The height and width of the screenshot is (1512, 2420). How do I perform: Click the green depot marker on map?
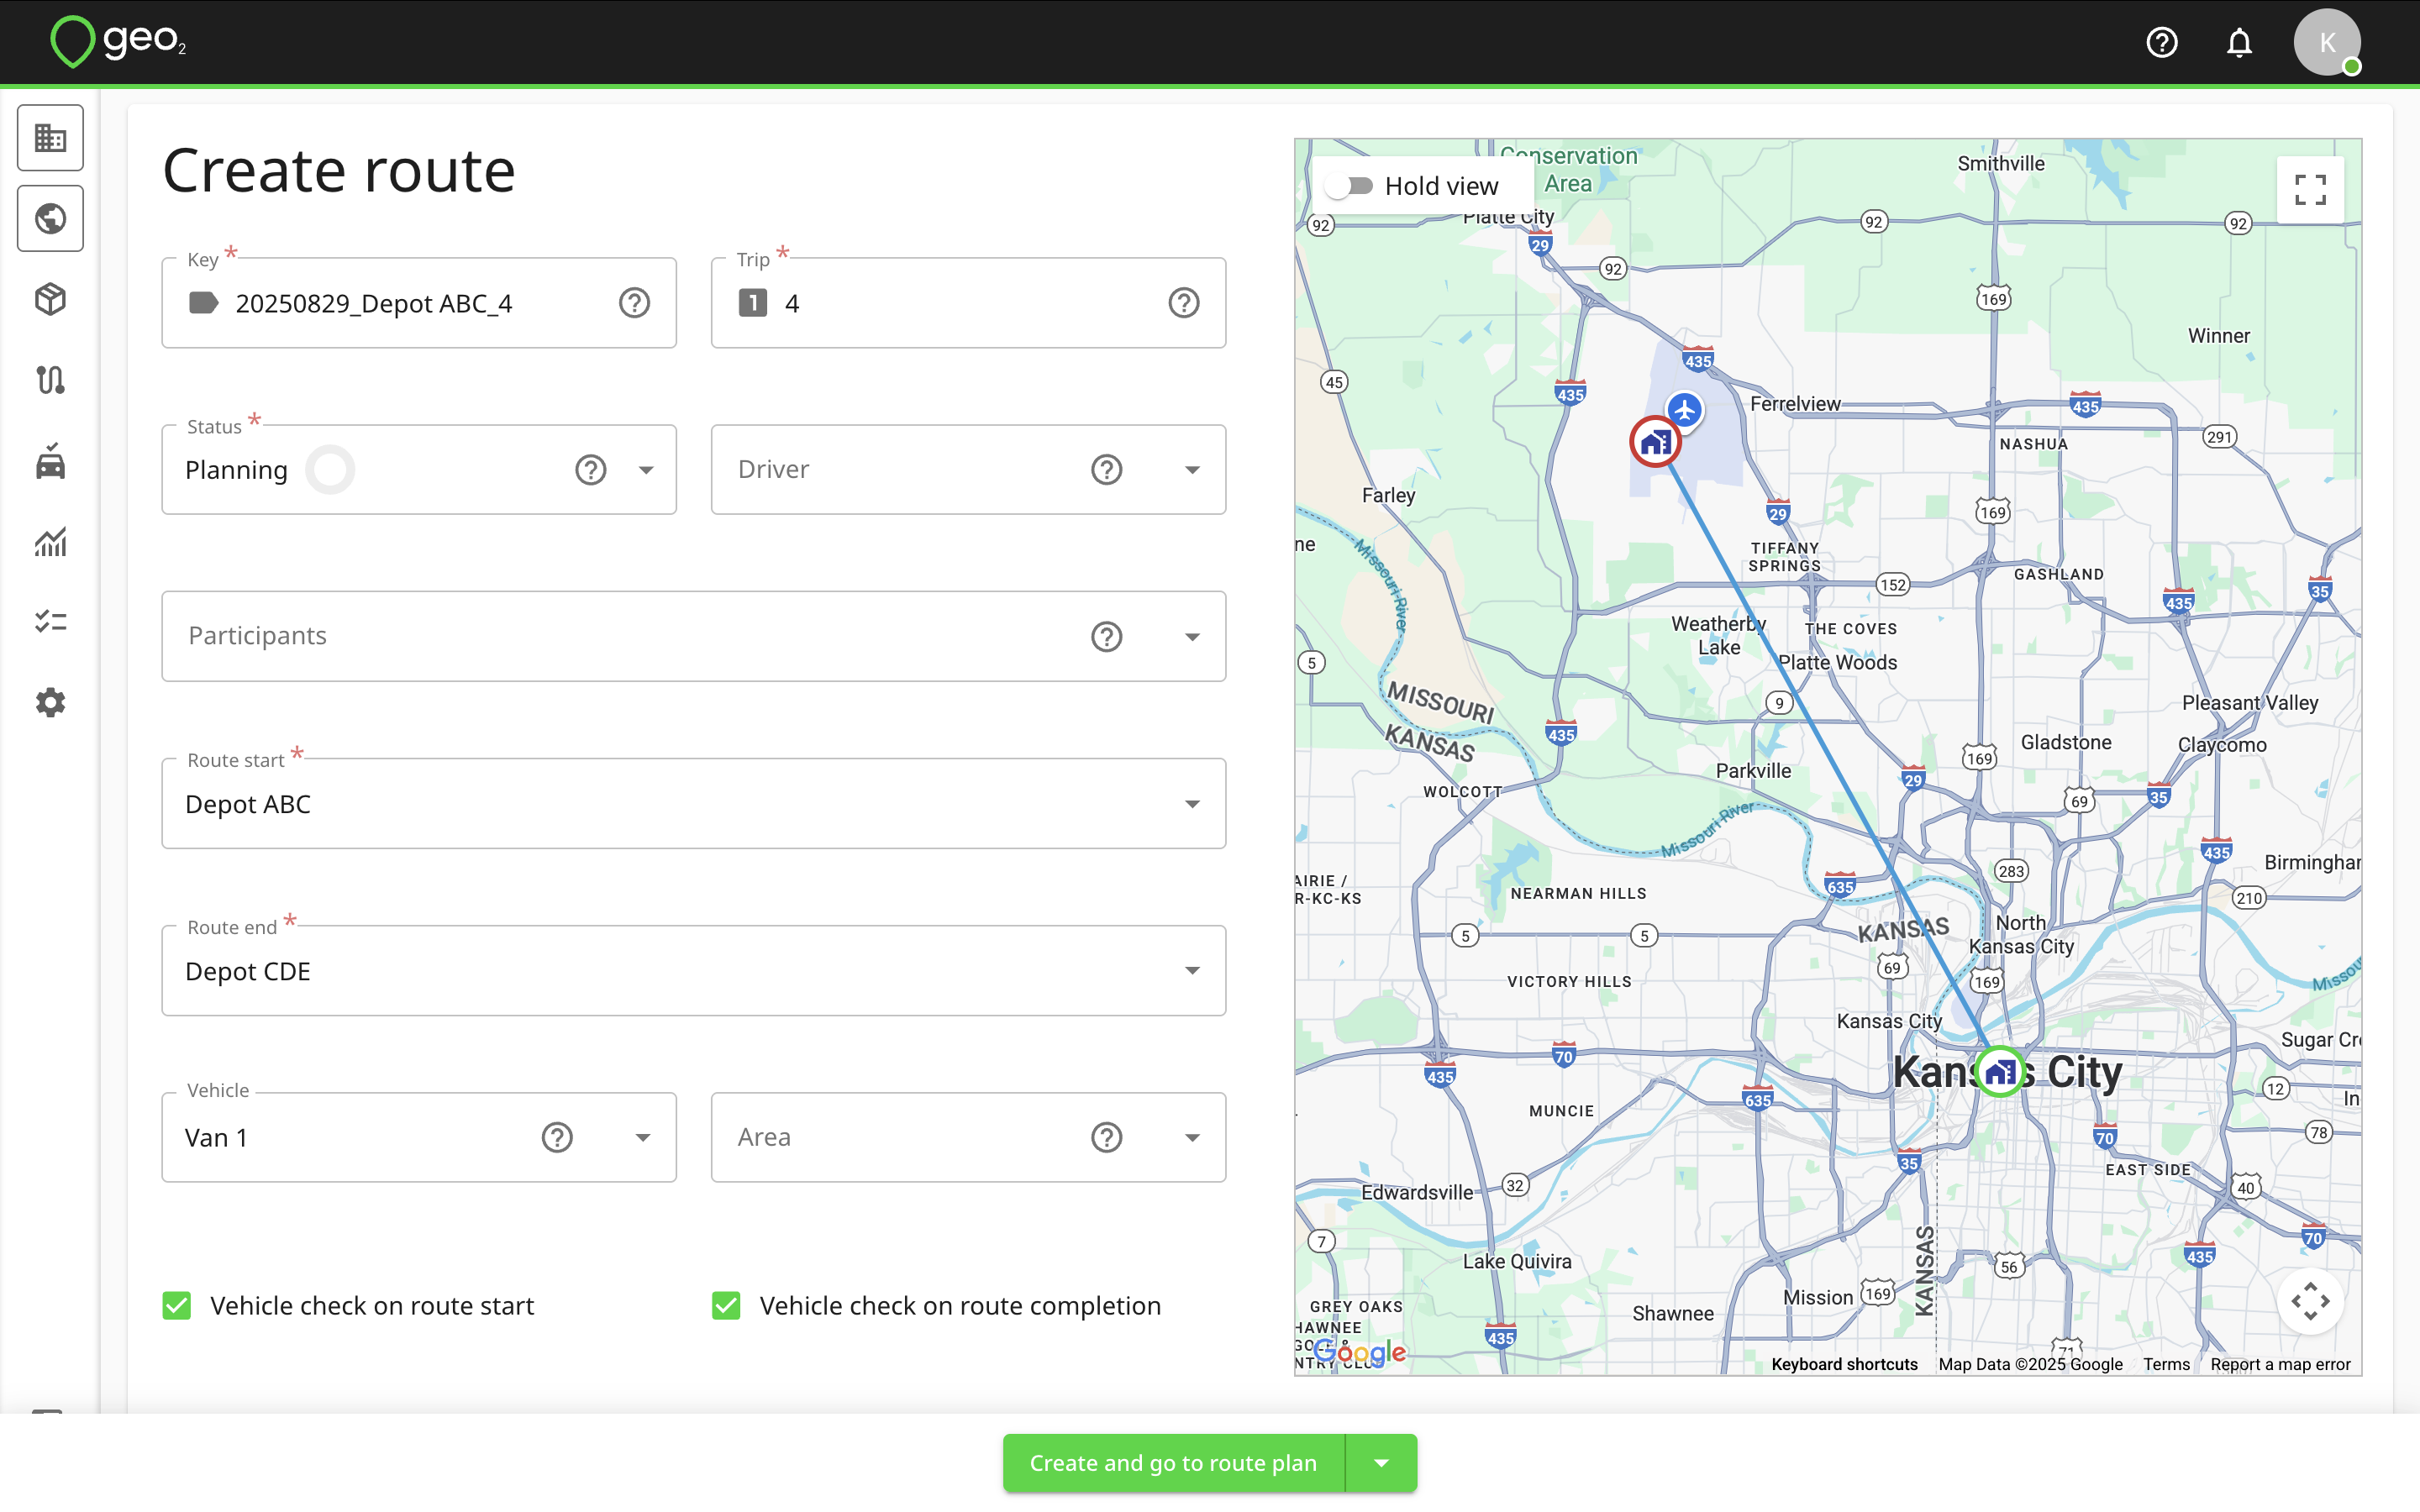(2000, 1072)
